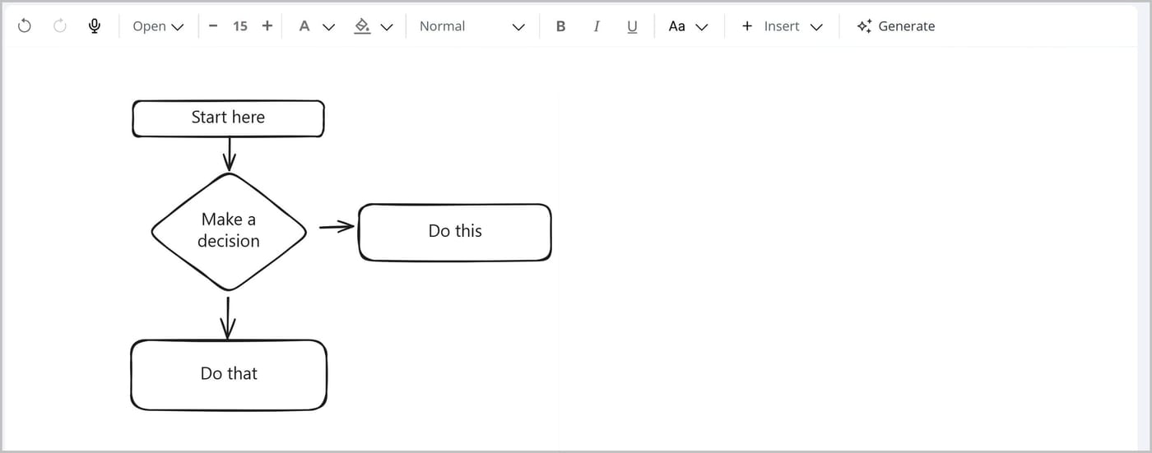
Task: Expand the fill color chevron
Action: coord(387,27)
